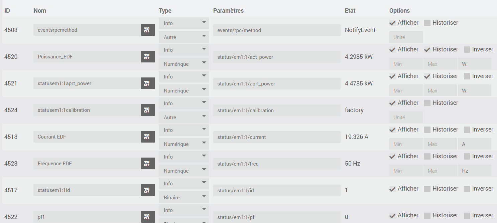Select icon button for statusem1:1id command
The height and width of the screenshot is (223, 497).
click(148, 190)
